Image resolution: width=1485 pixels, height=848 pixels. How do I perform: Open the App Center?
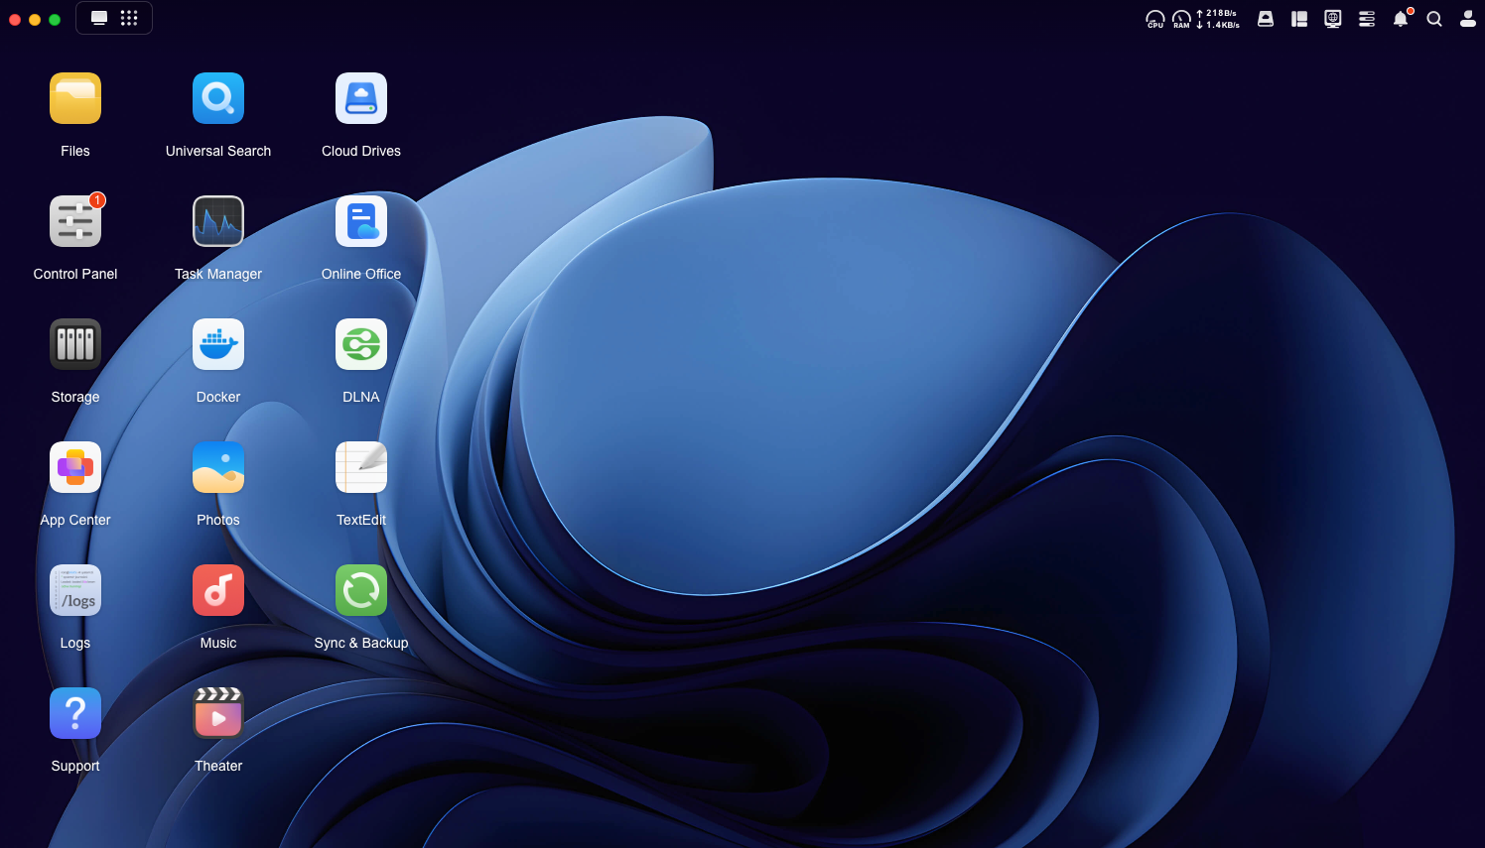click(75, 468)
